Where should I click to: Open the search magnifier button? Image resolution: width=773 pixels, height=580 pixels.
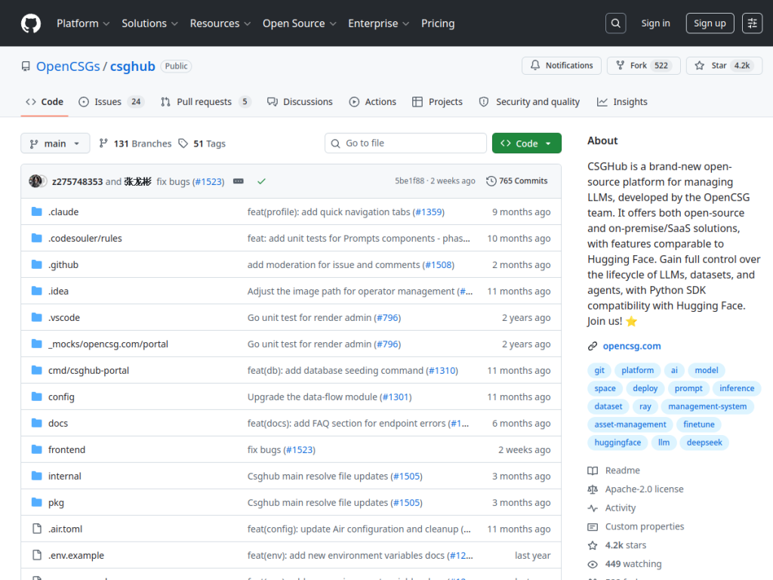point(616,23)
